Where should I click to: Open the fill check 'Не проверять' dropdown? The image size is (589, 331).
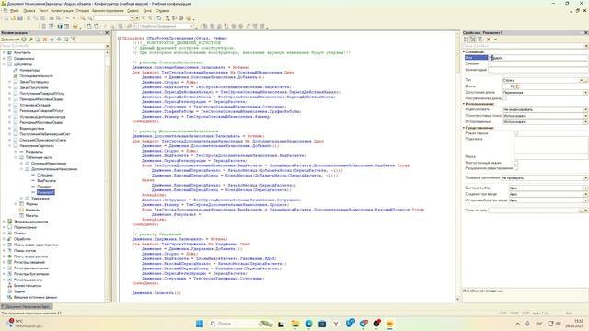pos(585,177)
